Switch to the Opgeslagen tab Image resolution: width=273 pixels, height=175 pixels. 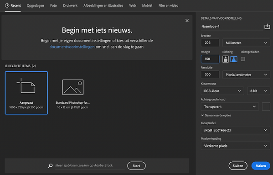(x=36, y=5)
